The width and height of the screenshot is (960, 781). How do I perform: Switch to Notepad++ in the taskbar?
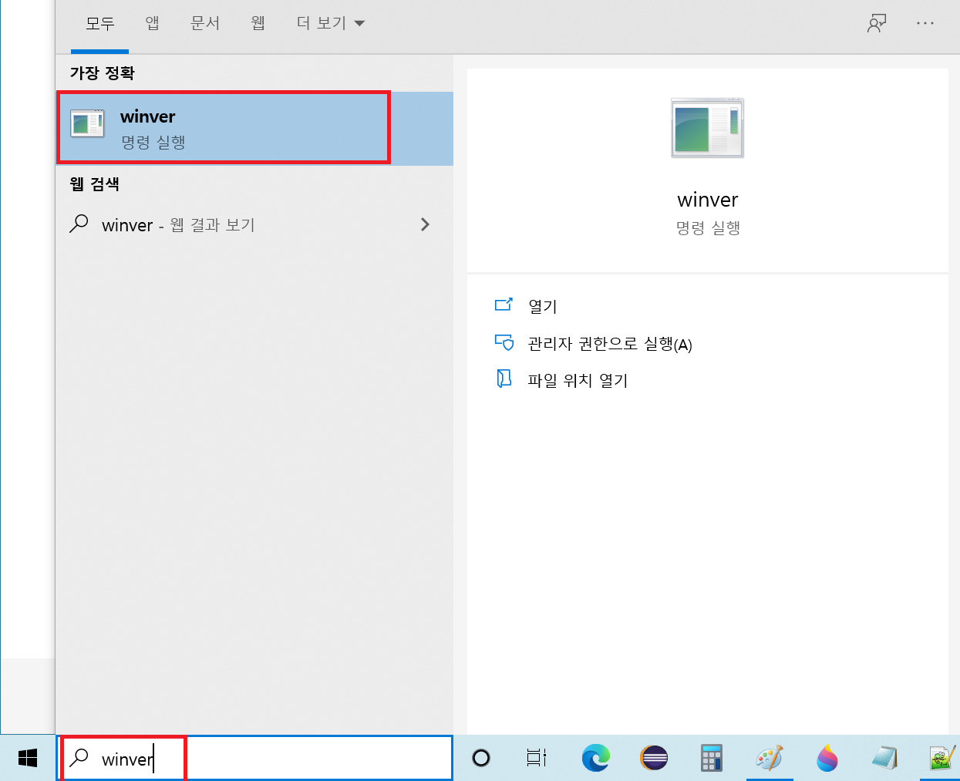(941, 759)
